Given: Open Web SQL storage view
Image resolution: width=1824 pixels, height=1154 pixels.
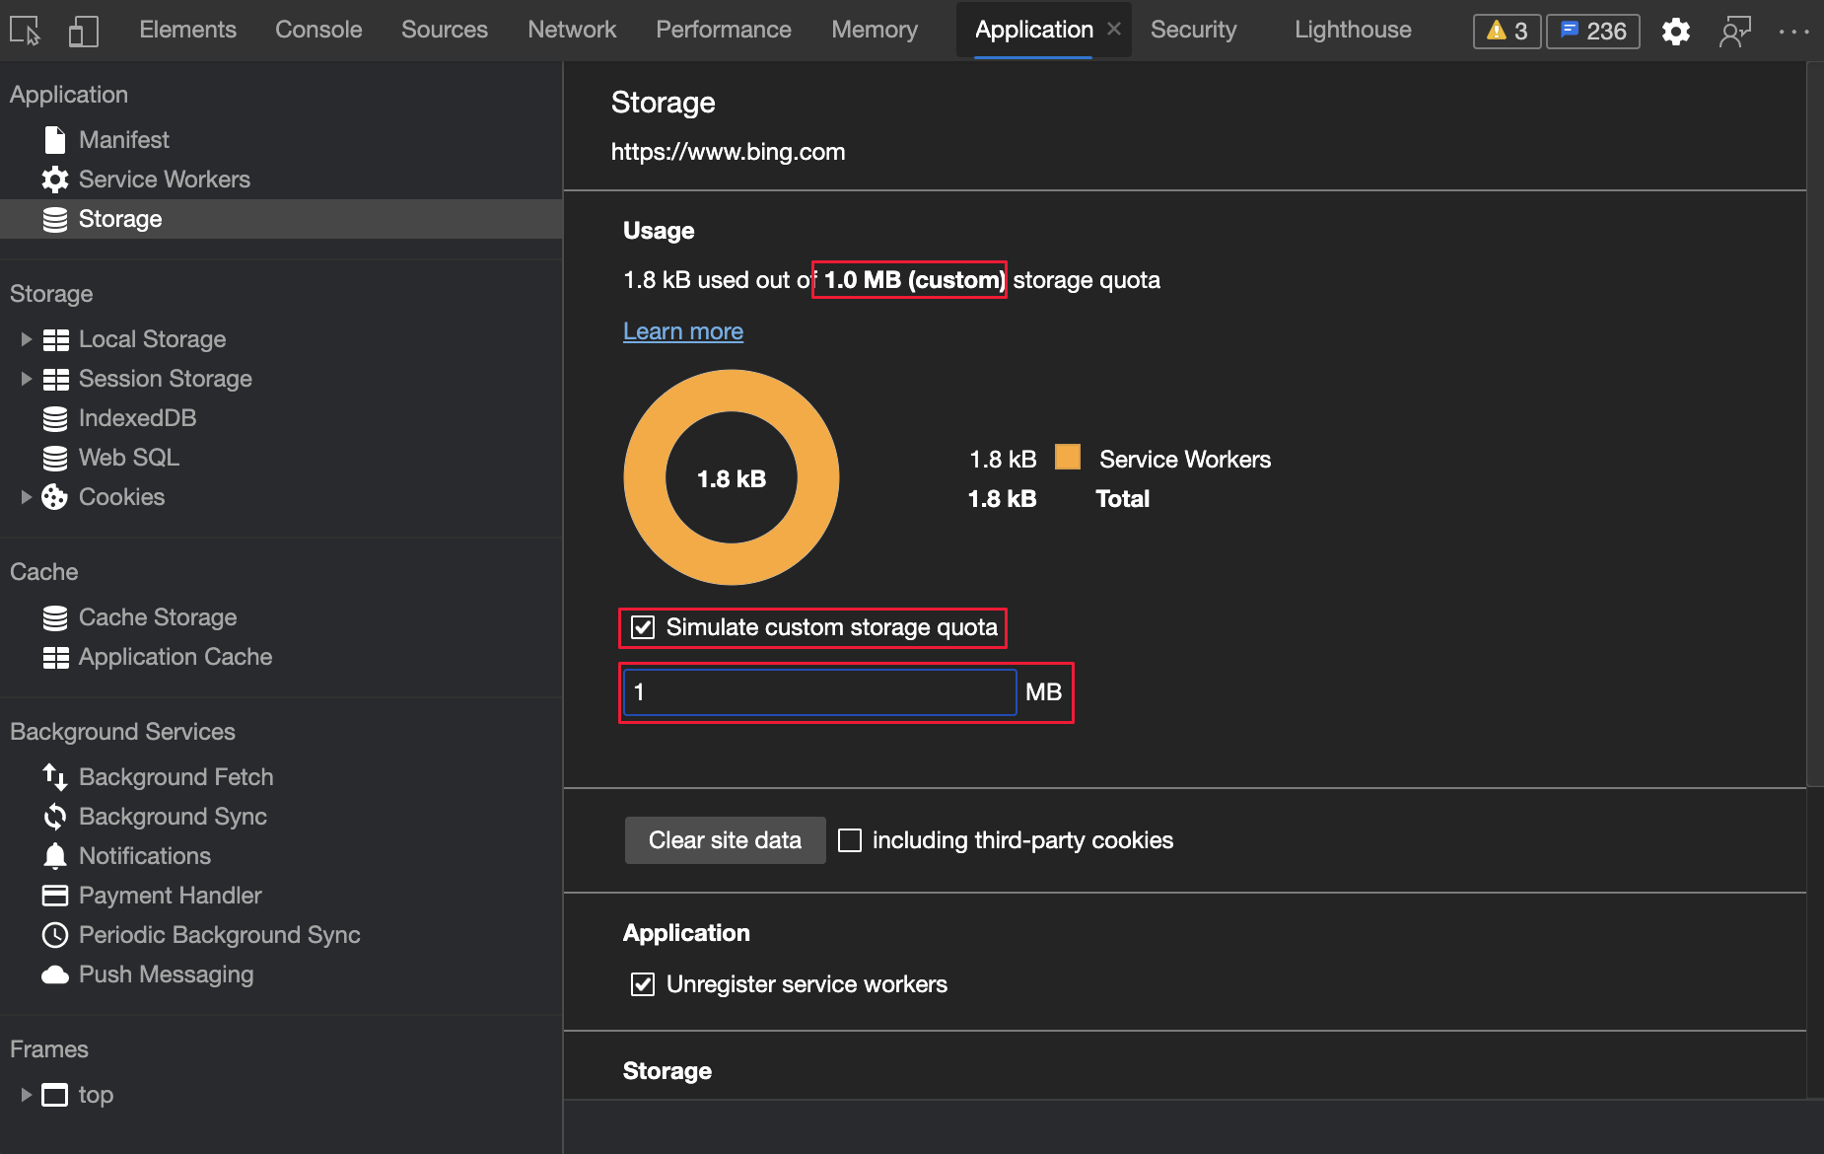Looking at the screenshot, I should click(129, 457).
